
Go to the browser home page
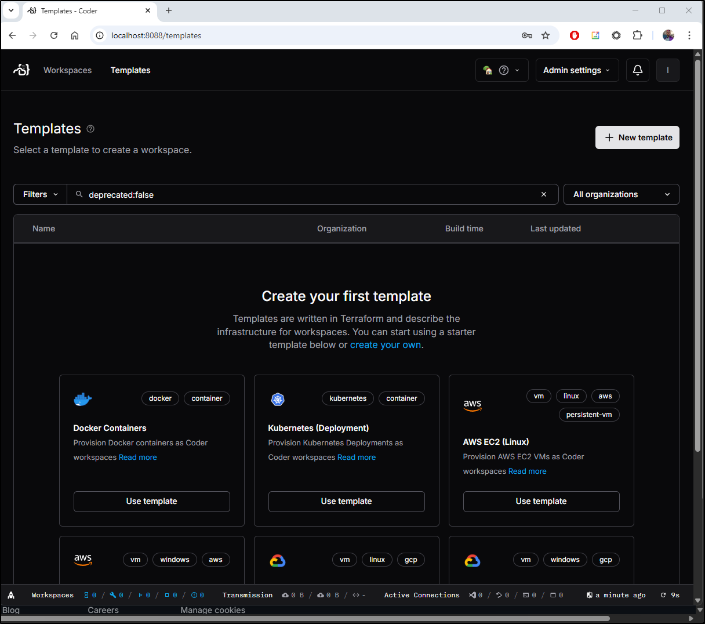75,35
